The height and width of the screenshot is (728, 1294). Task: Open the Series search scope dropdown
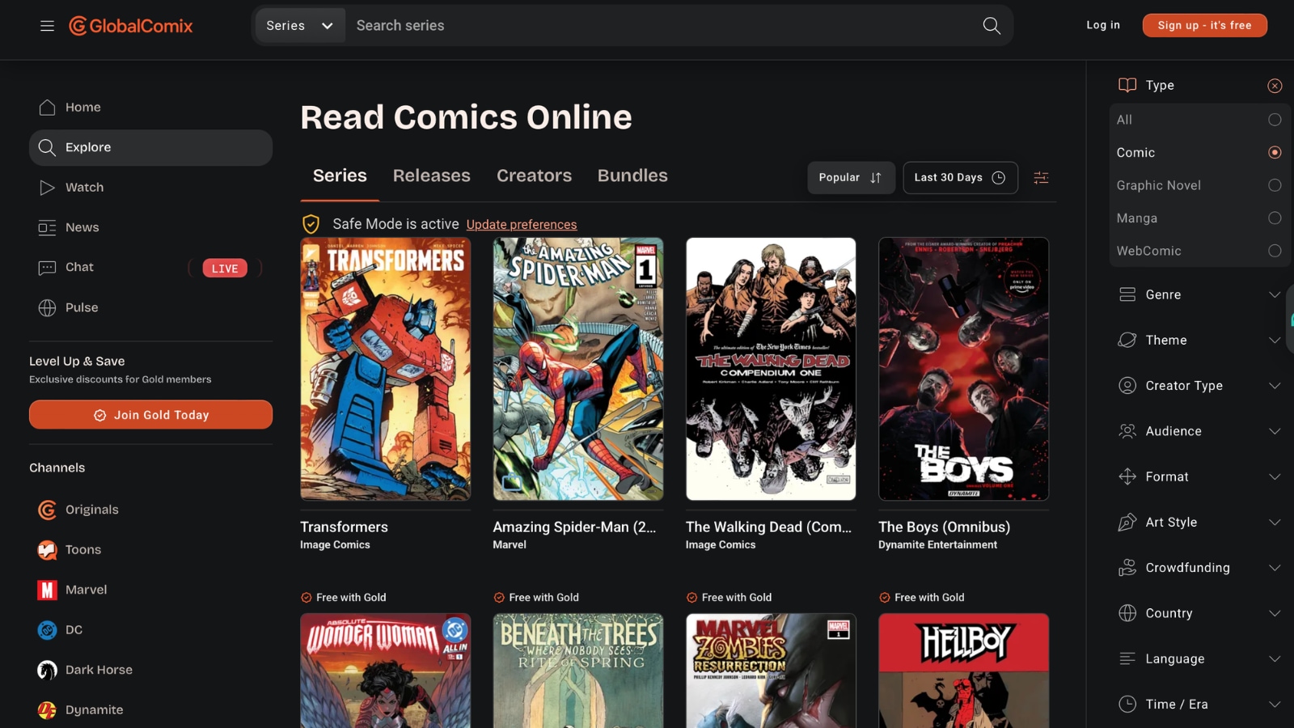tap(300, 26)
